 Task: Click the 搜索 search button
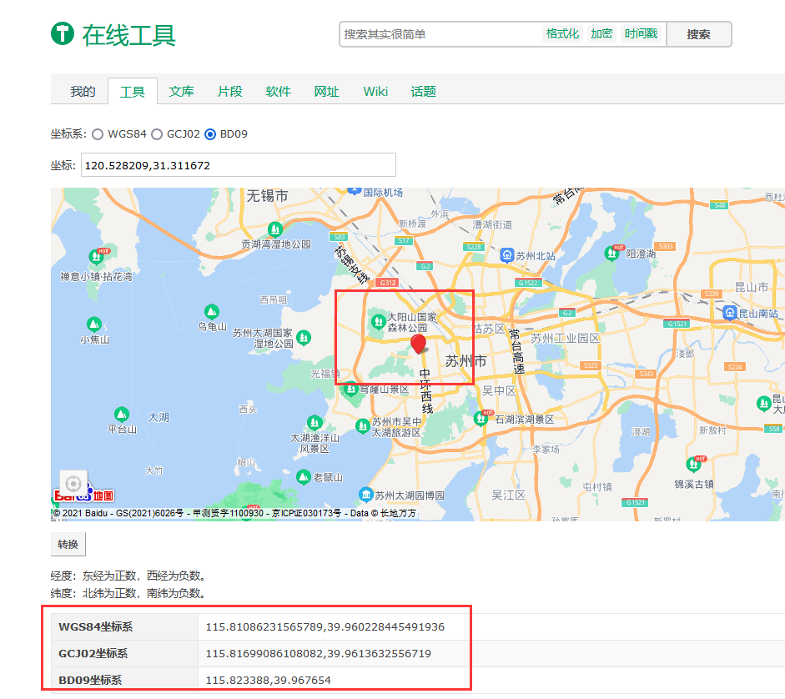pyautogui.click(x=698, y=34)
